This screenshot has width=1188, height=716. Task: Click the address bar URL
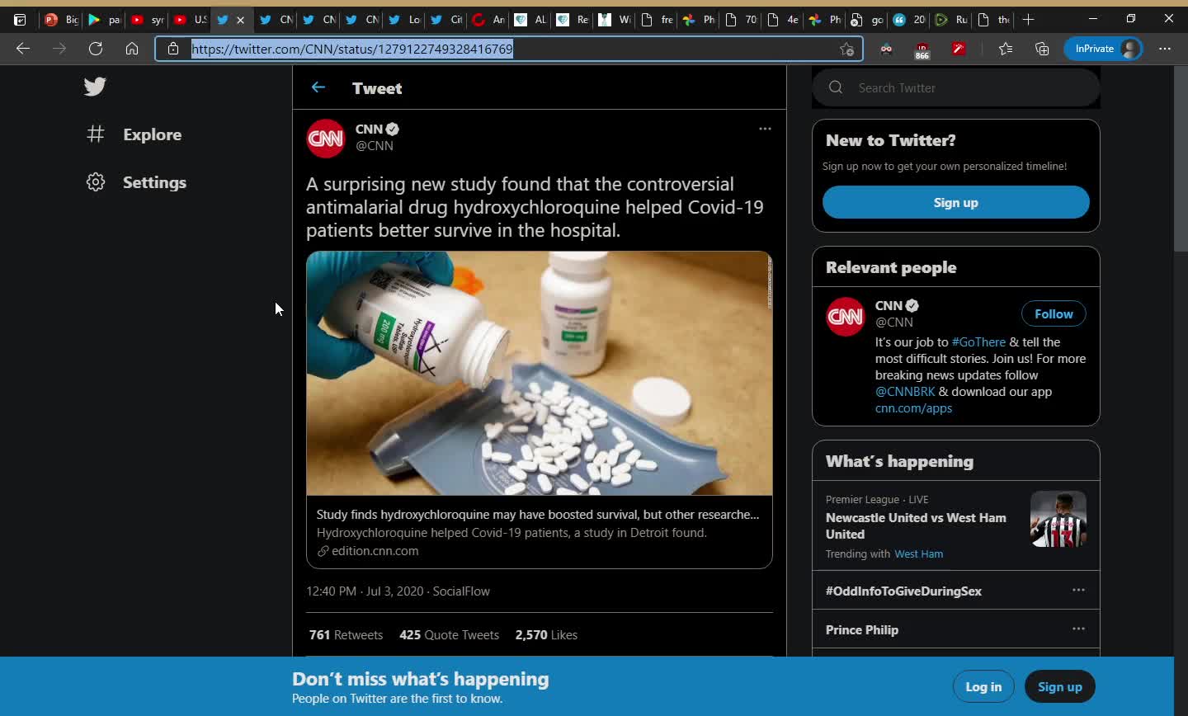point(352,49)
